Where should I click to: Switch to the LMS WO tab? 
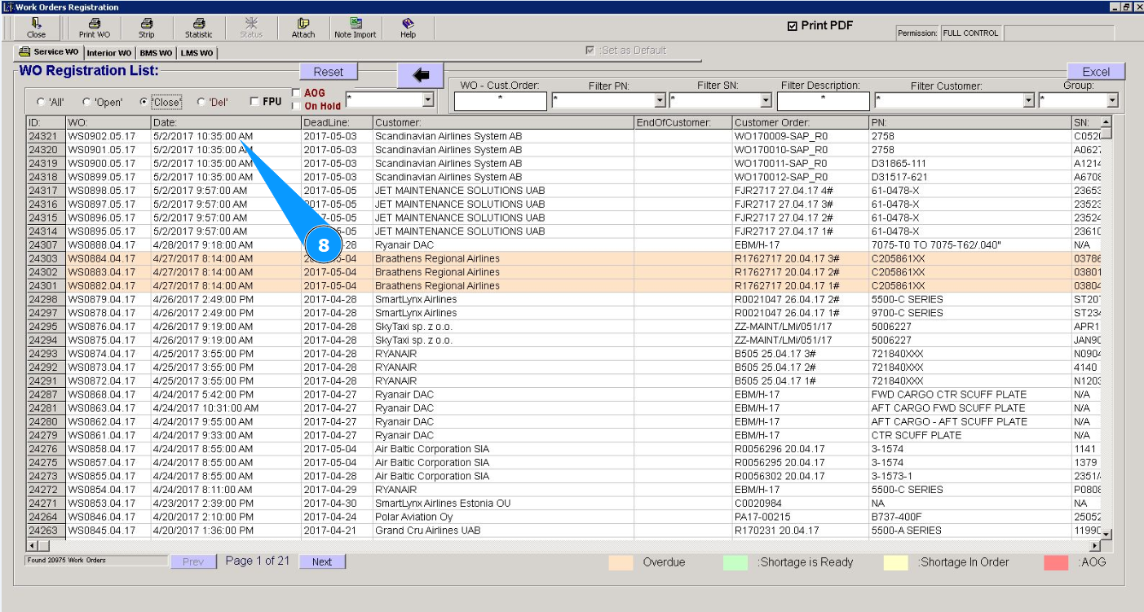point(197,53)
